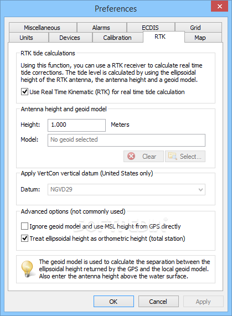Click the 'RTK tide calculations' group label
232x316 pixels.
(x=48, y=53)
